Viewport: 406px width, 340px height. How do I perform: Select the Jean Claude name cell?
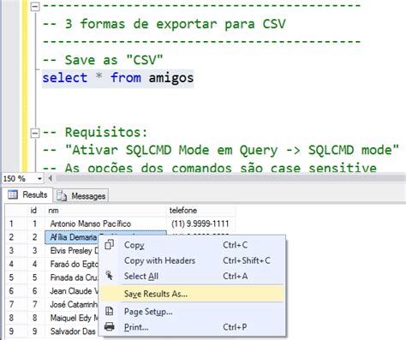(x=72, y=291)
